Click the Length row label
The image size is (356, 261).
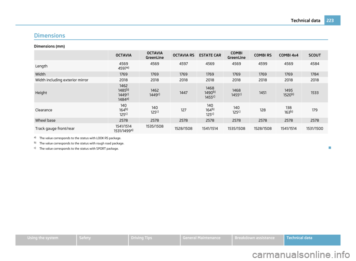pyautogui.click(x=41, y=66)
